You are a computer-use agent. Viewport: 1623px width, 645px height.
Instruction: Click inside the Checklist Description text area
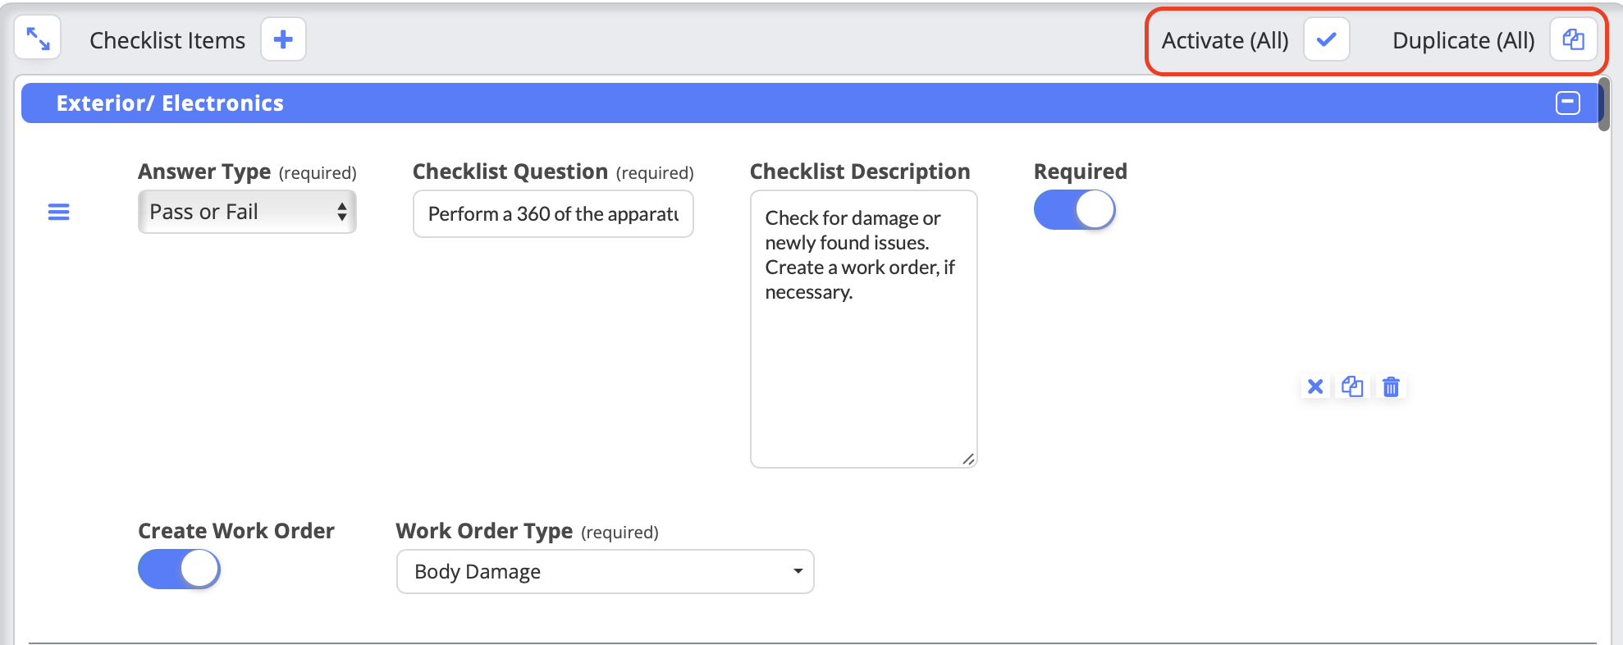863,369
